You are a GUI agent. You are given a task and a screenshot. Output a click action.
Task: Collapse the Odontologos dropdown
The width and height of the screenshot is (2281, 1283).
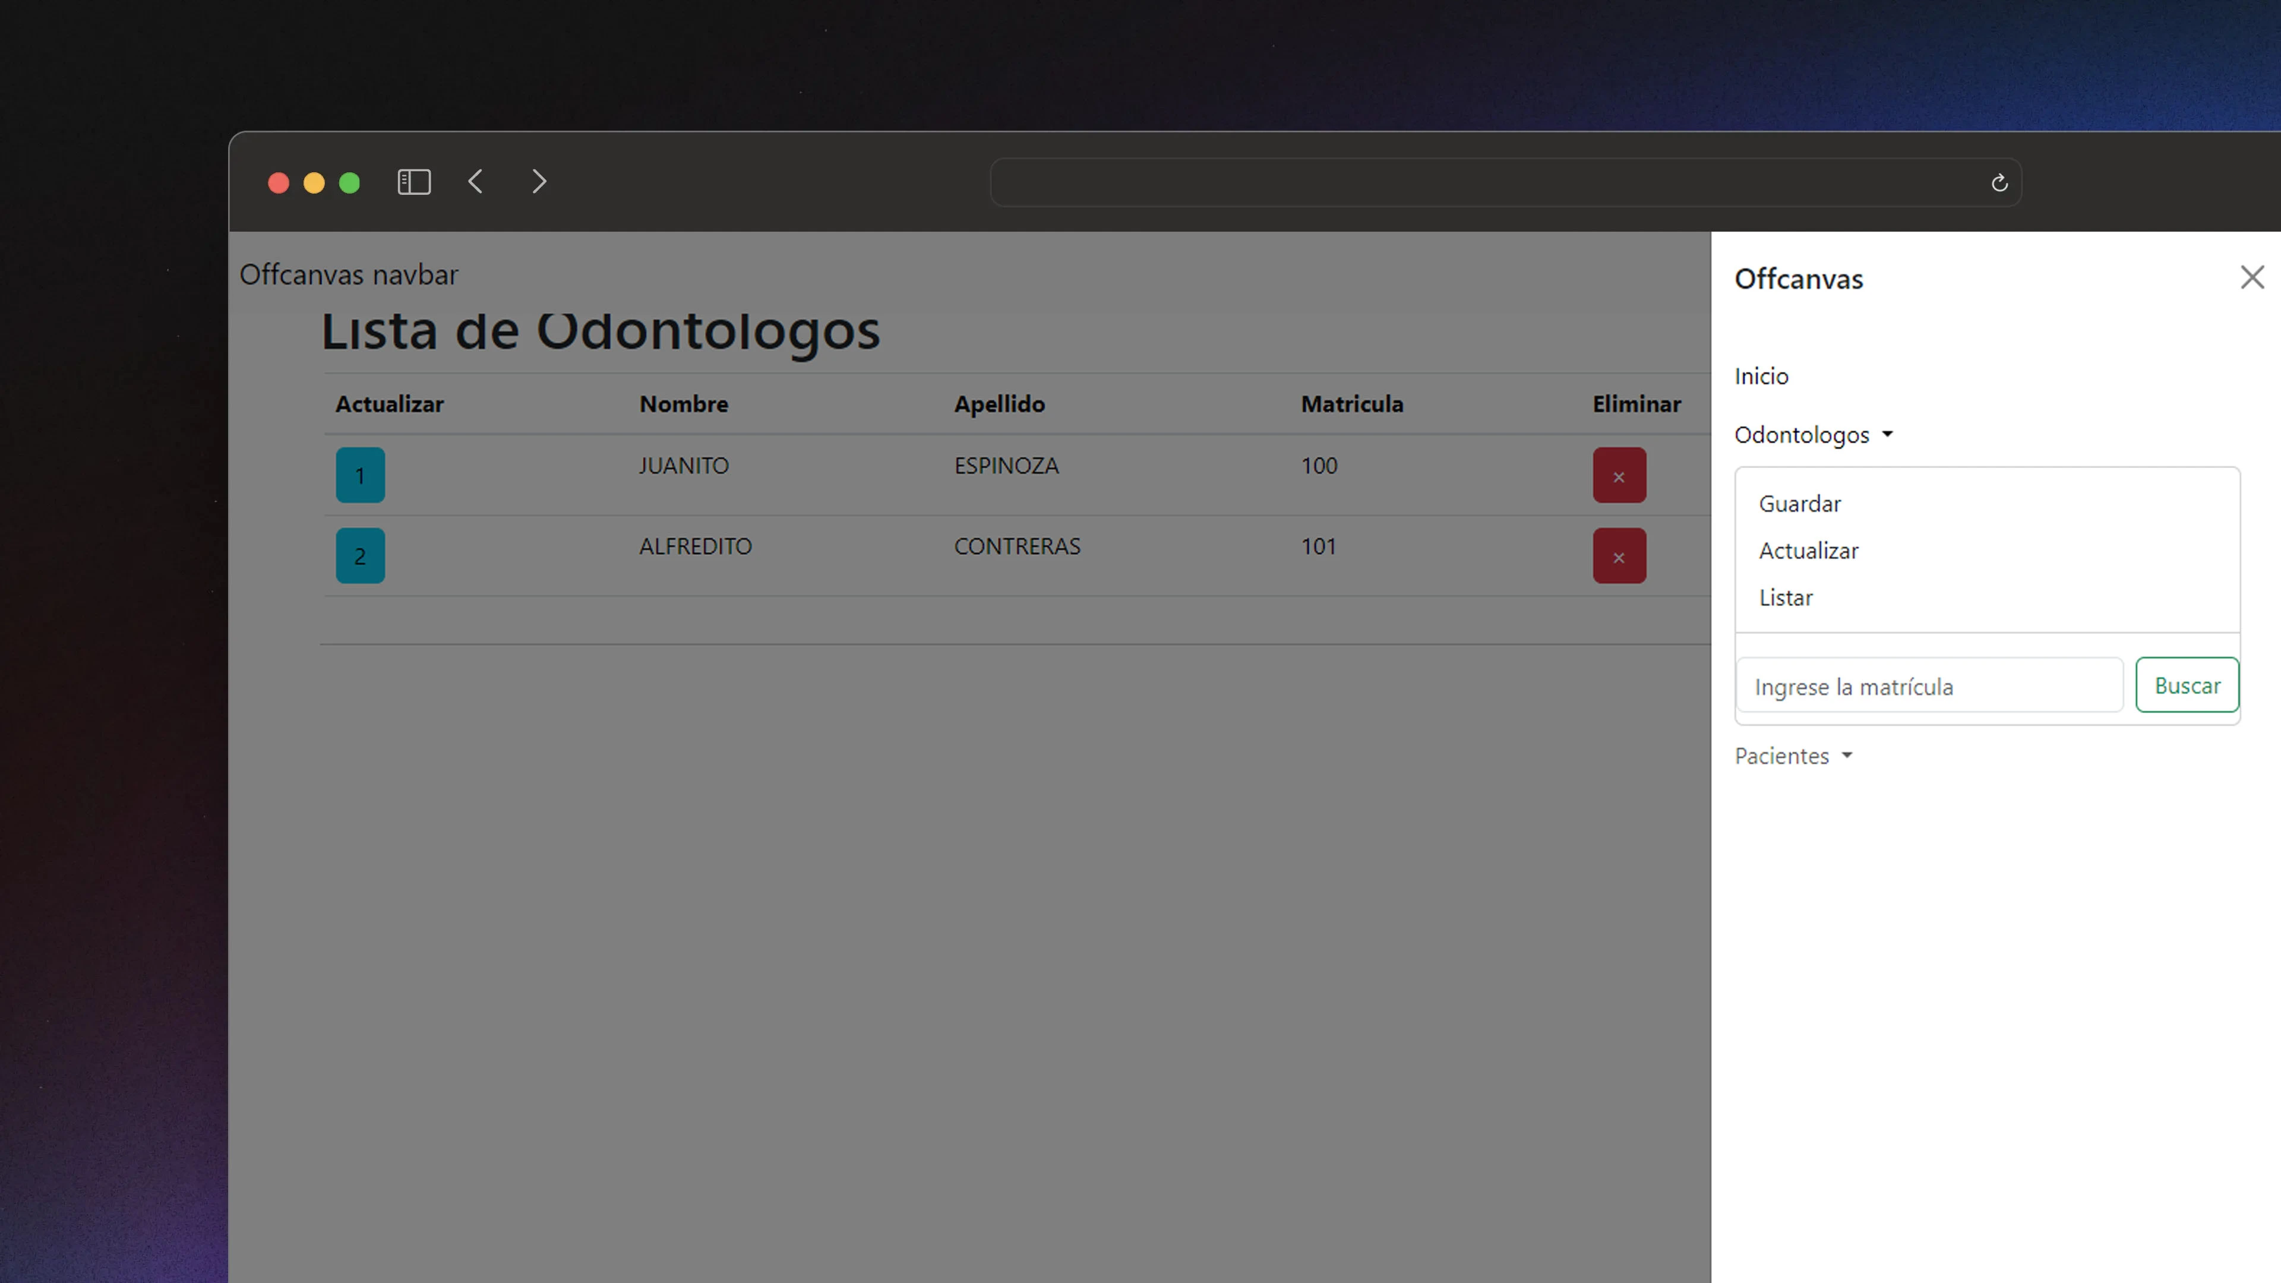click(1812, 435)
